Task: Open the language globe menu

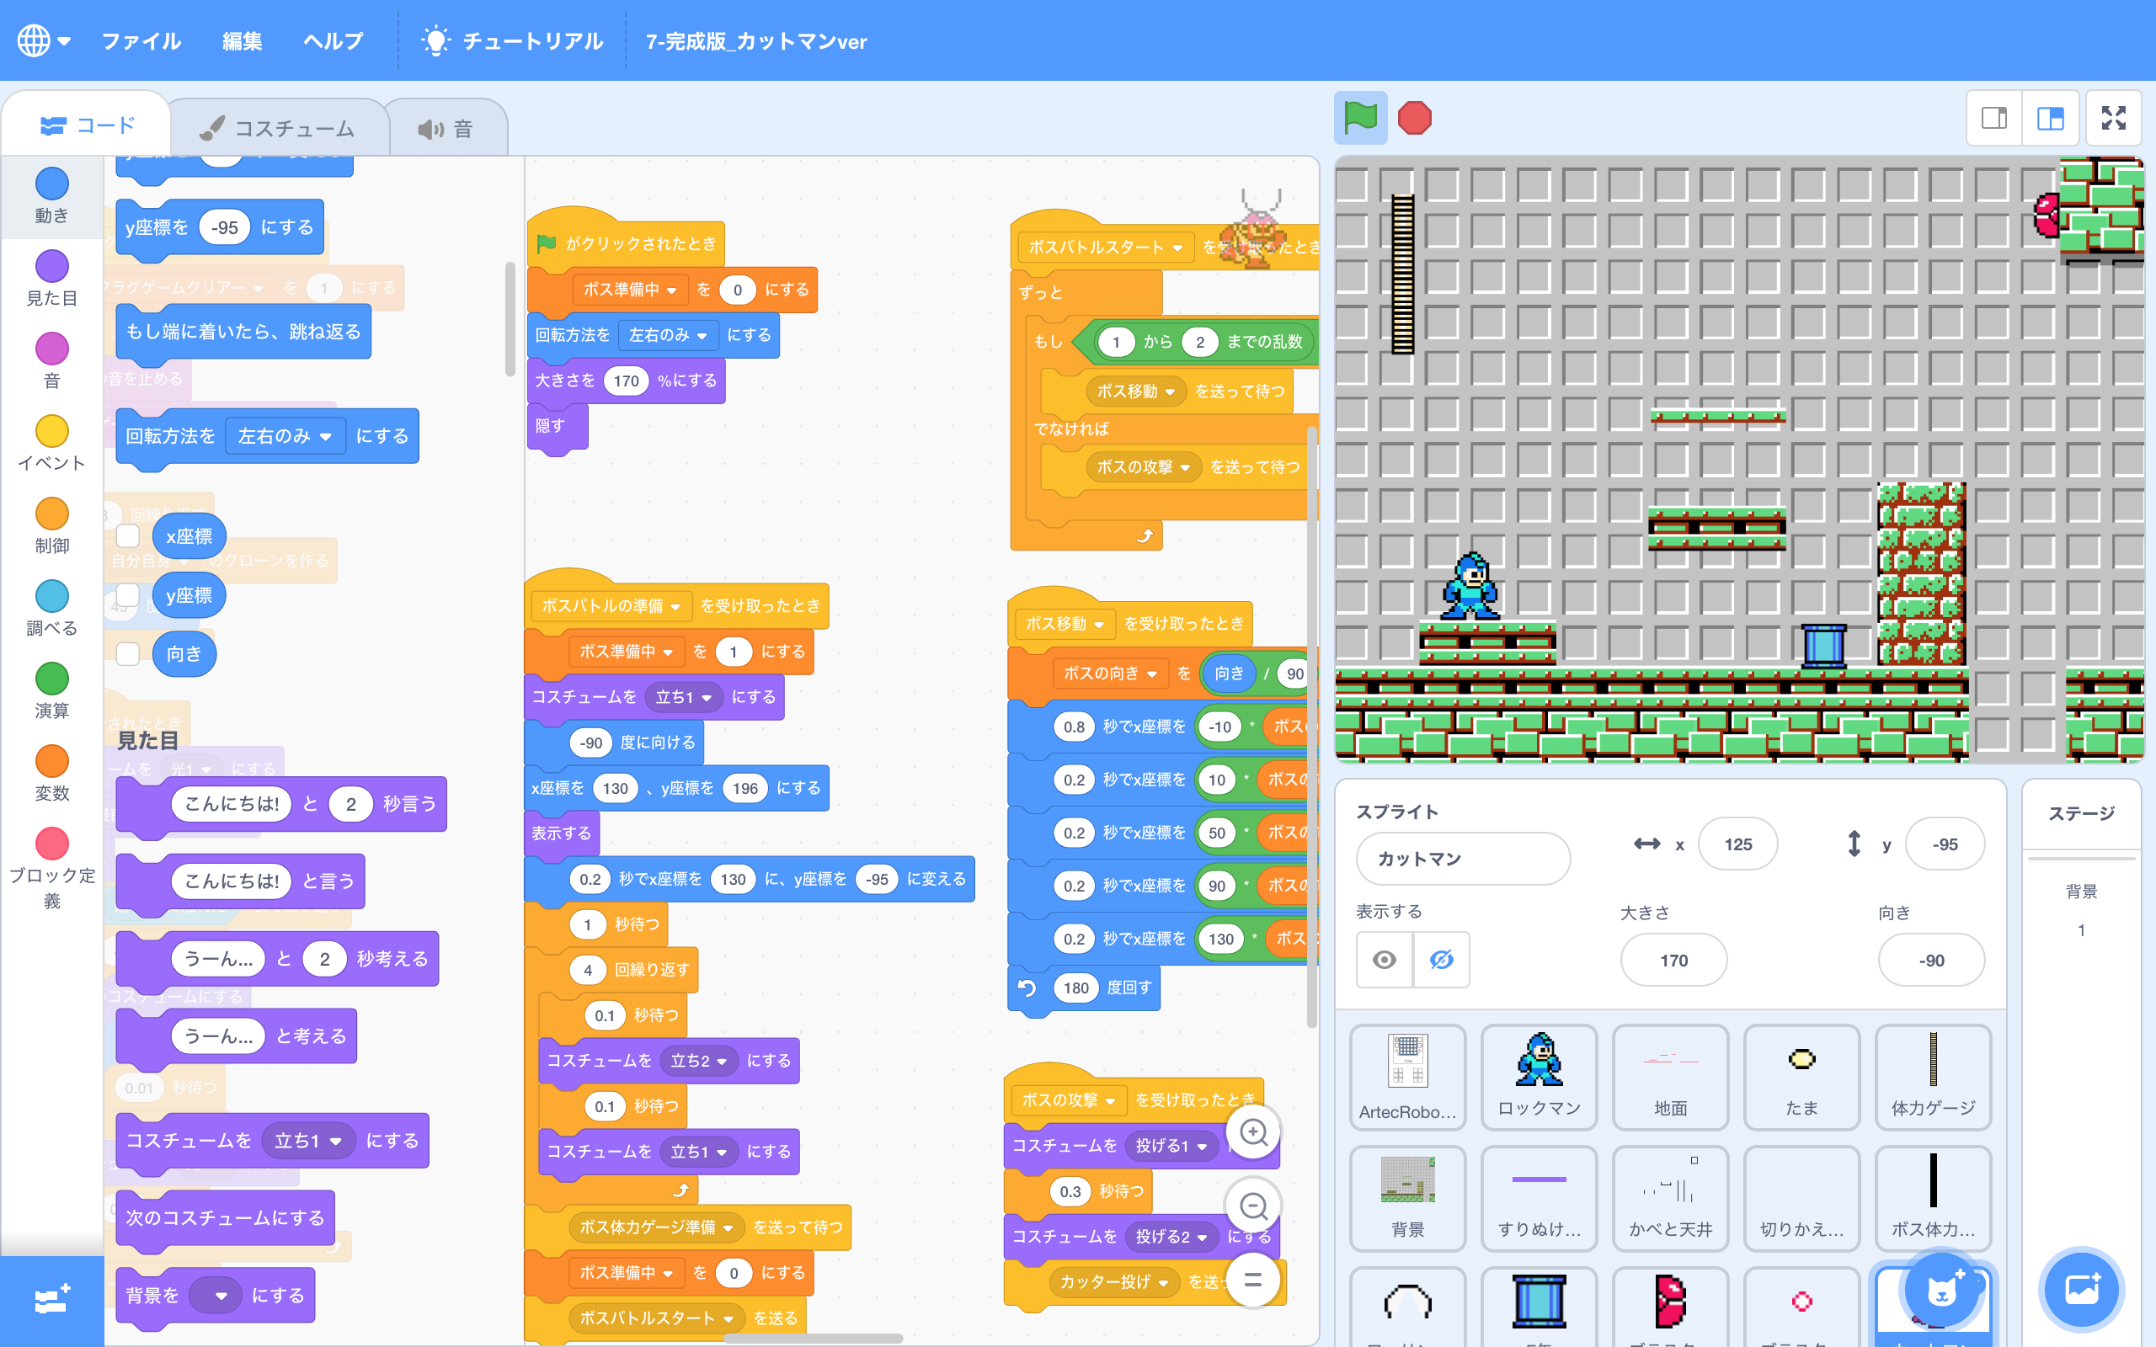Action: (x=44, y=40)
